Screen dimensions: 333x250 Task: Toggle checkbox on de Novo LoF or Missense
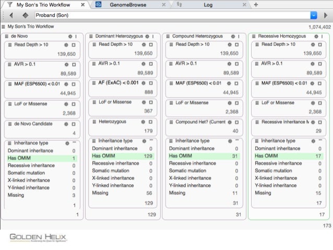[74, 104]
